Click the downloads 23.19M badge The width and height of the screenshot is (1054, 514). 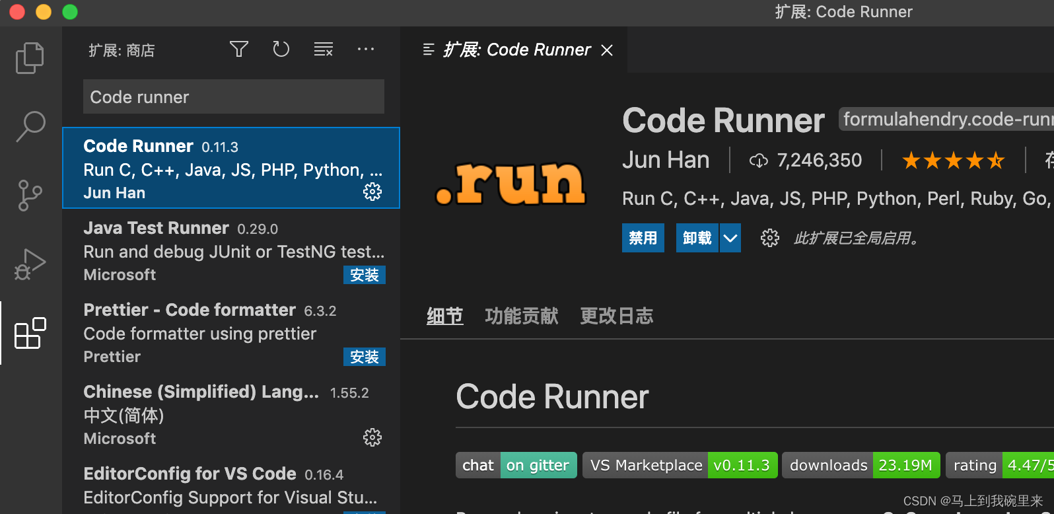tap(861, 465)
